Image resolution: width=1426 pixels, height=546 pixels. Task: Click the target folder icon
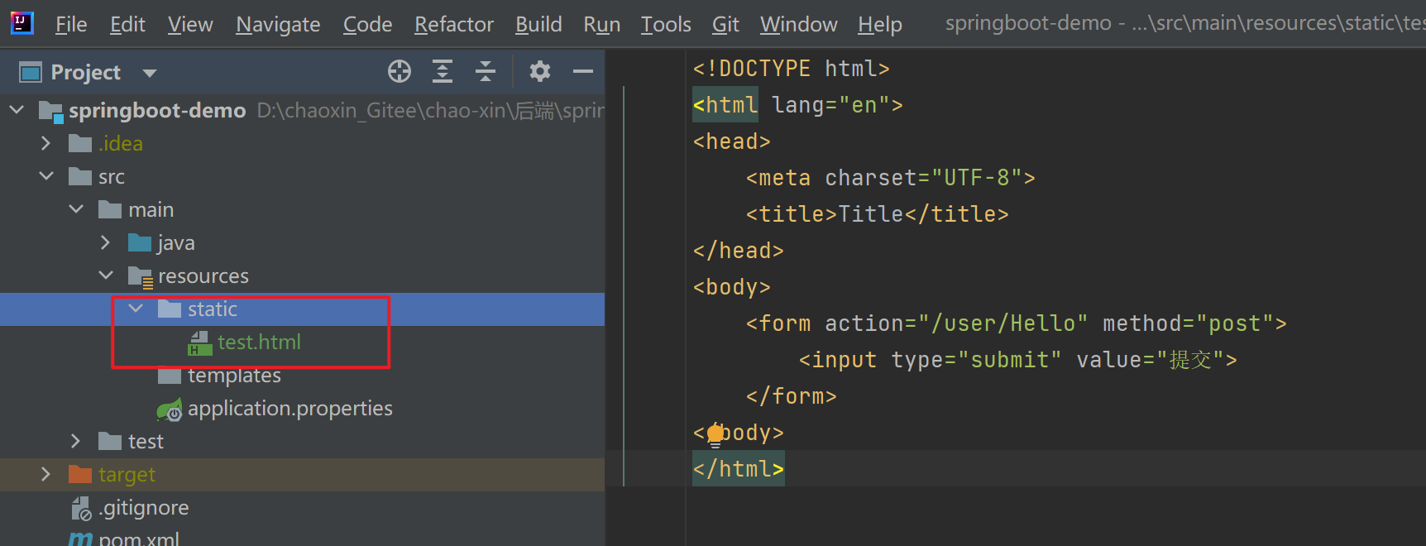pos(80,475)
